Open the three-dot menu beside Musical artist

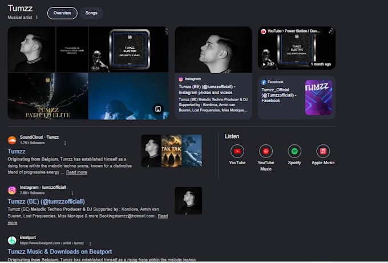(37, 17)
